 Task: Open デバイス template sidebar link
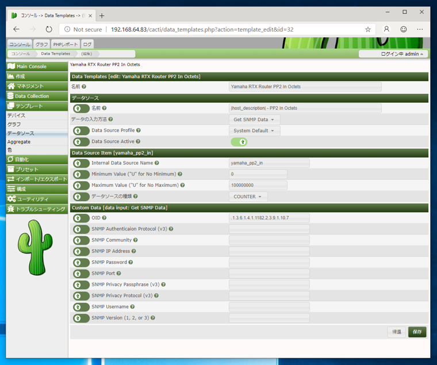[x=37, y=116]
